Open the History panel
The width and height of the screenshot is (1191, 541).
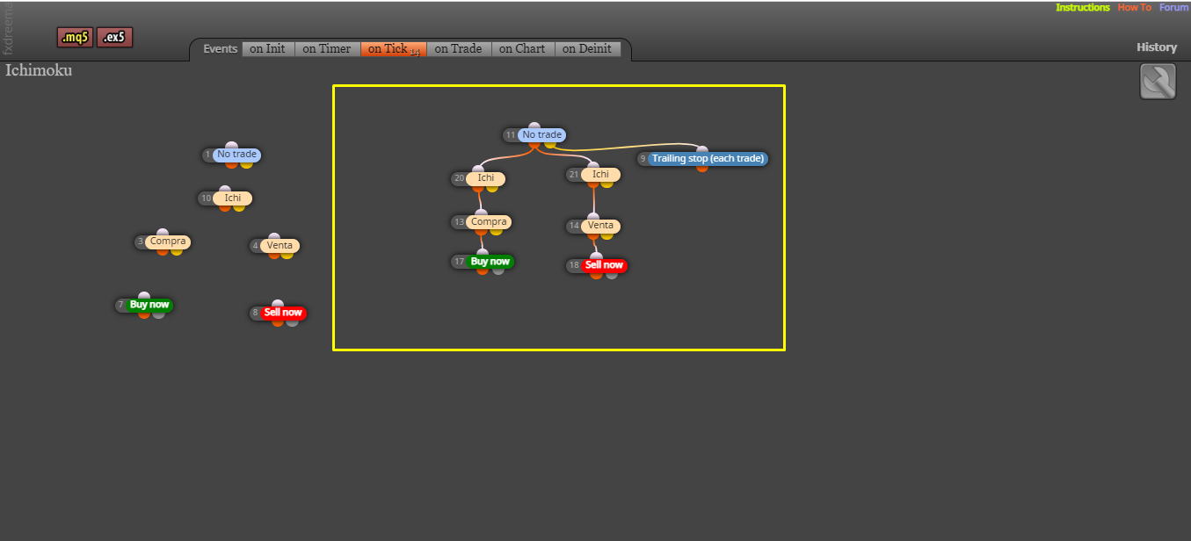click(x=1156, y=47)
